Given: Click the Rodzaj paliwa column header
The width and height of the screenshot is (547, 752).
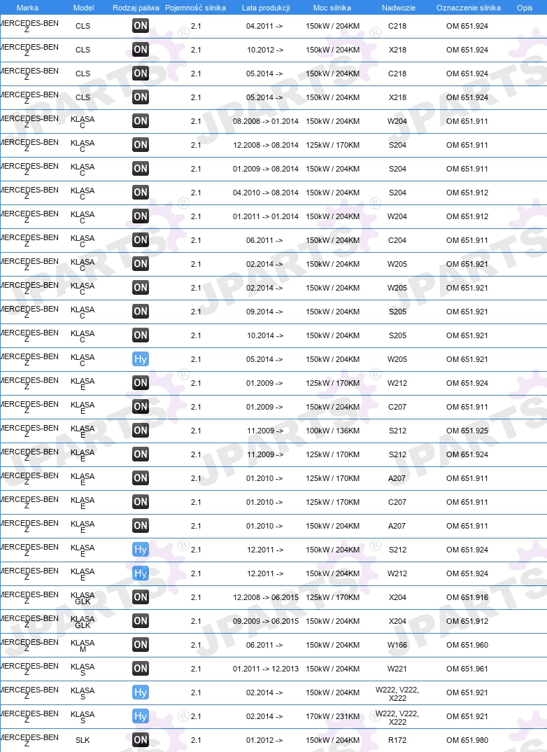Looking at the screenshot, I should [x=136, y=8].
